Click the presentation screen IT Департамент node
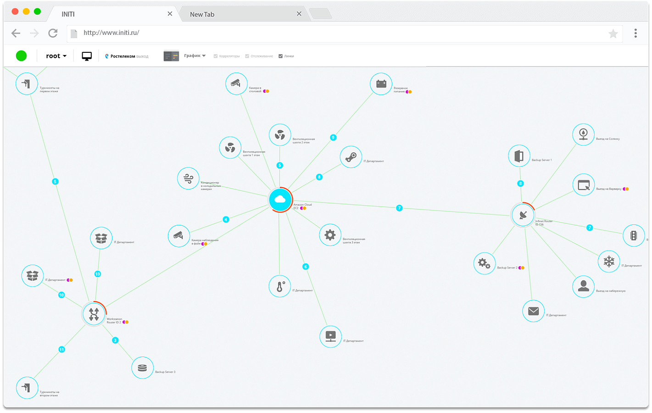This screenshot has height=413, width=652. tap(330, 336)
